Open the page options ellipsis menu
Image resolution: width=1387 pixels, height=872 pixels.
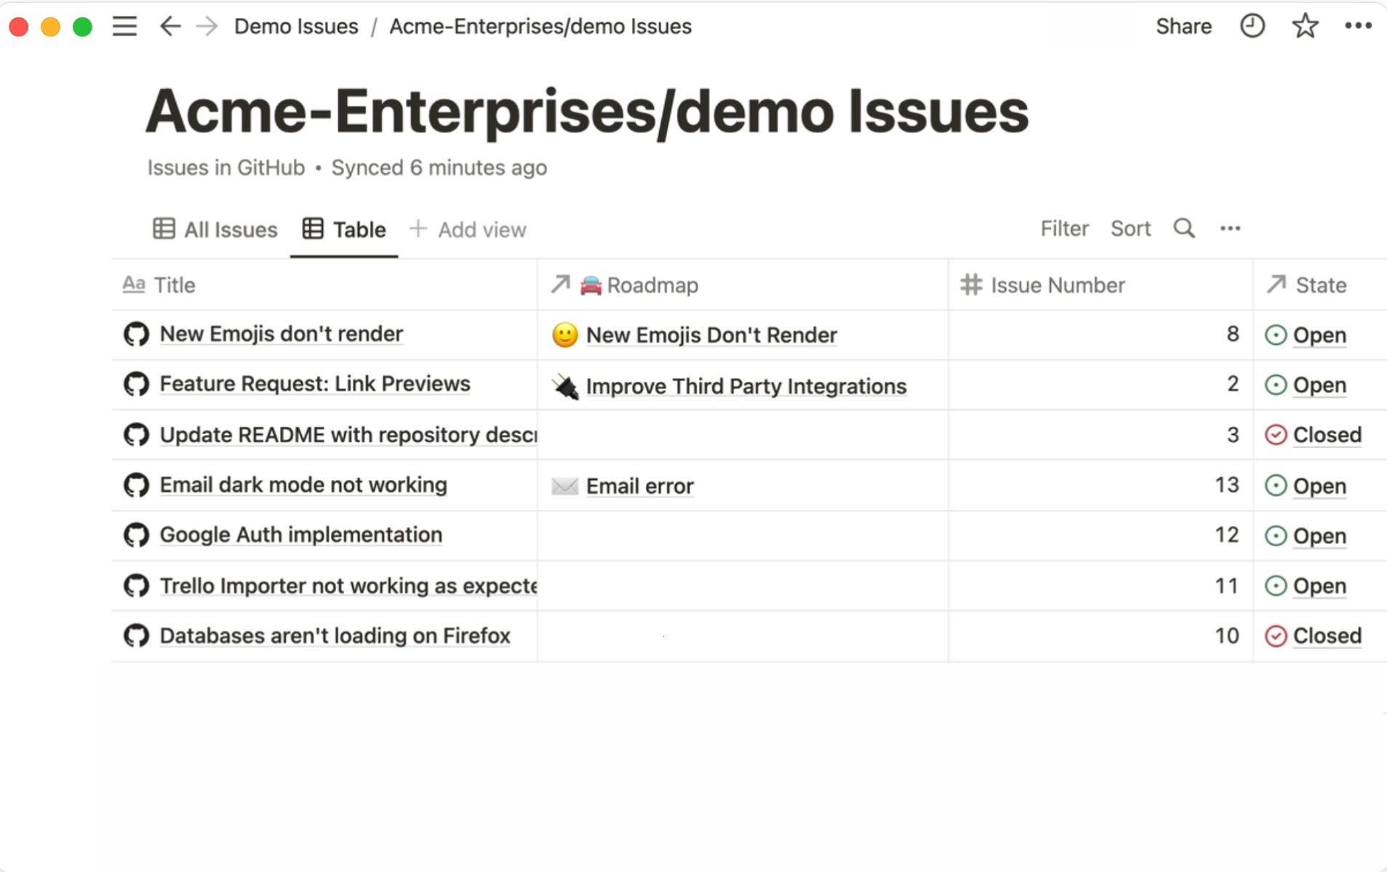(x=1358, y=27)
